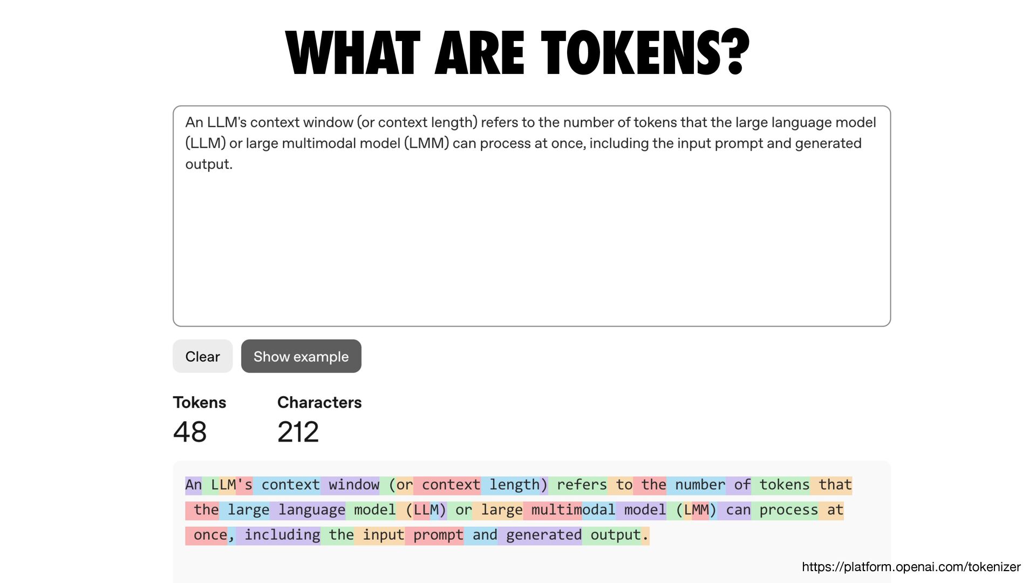
Task: Focus the tokenizer text input area
Action: 531,216
